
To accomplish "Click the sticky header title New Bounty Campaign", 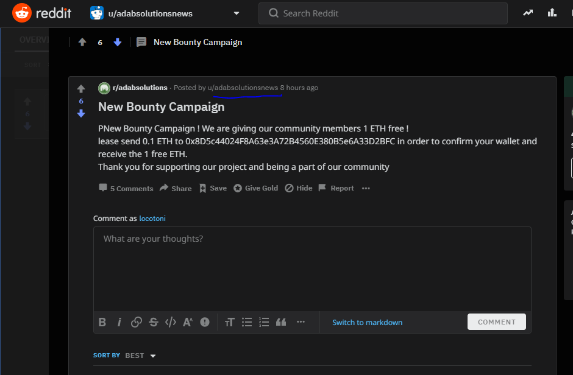I will pyautogui.click(x=198, y=43).
